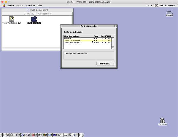The width and height of the screenshot is (178, 137).
Task: Click the padlock module in control strip
Action: [x=7, y=135]
